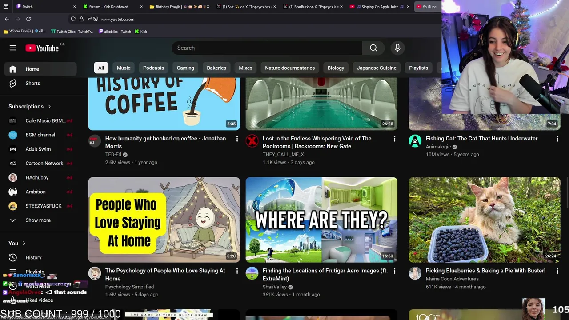Open Cartoon Network subscription channel
Viewport: 569px width, 320px height.
pyautogui.click(x=40, y=163)
